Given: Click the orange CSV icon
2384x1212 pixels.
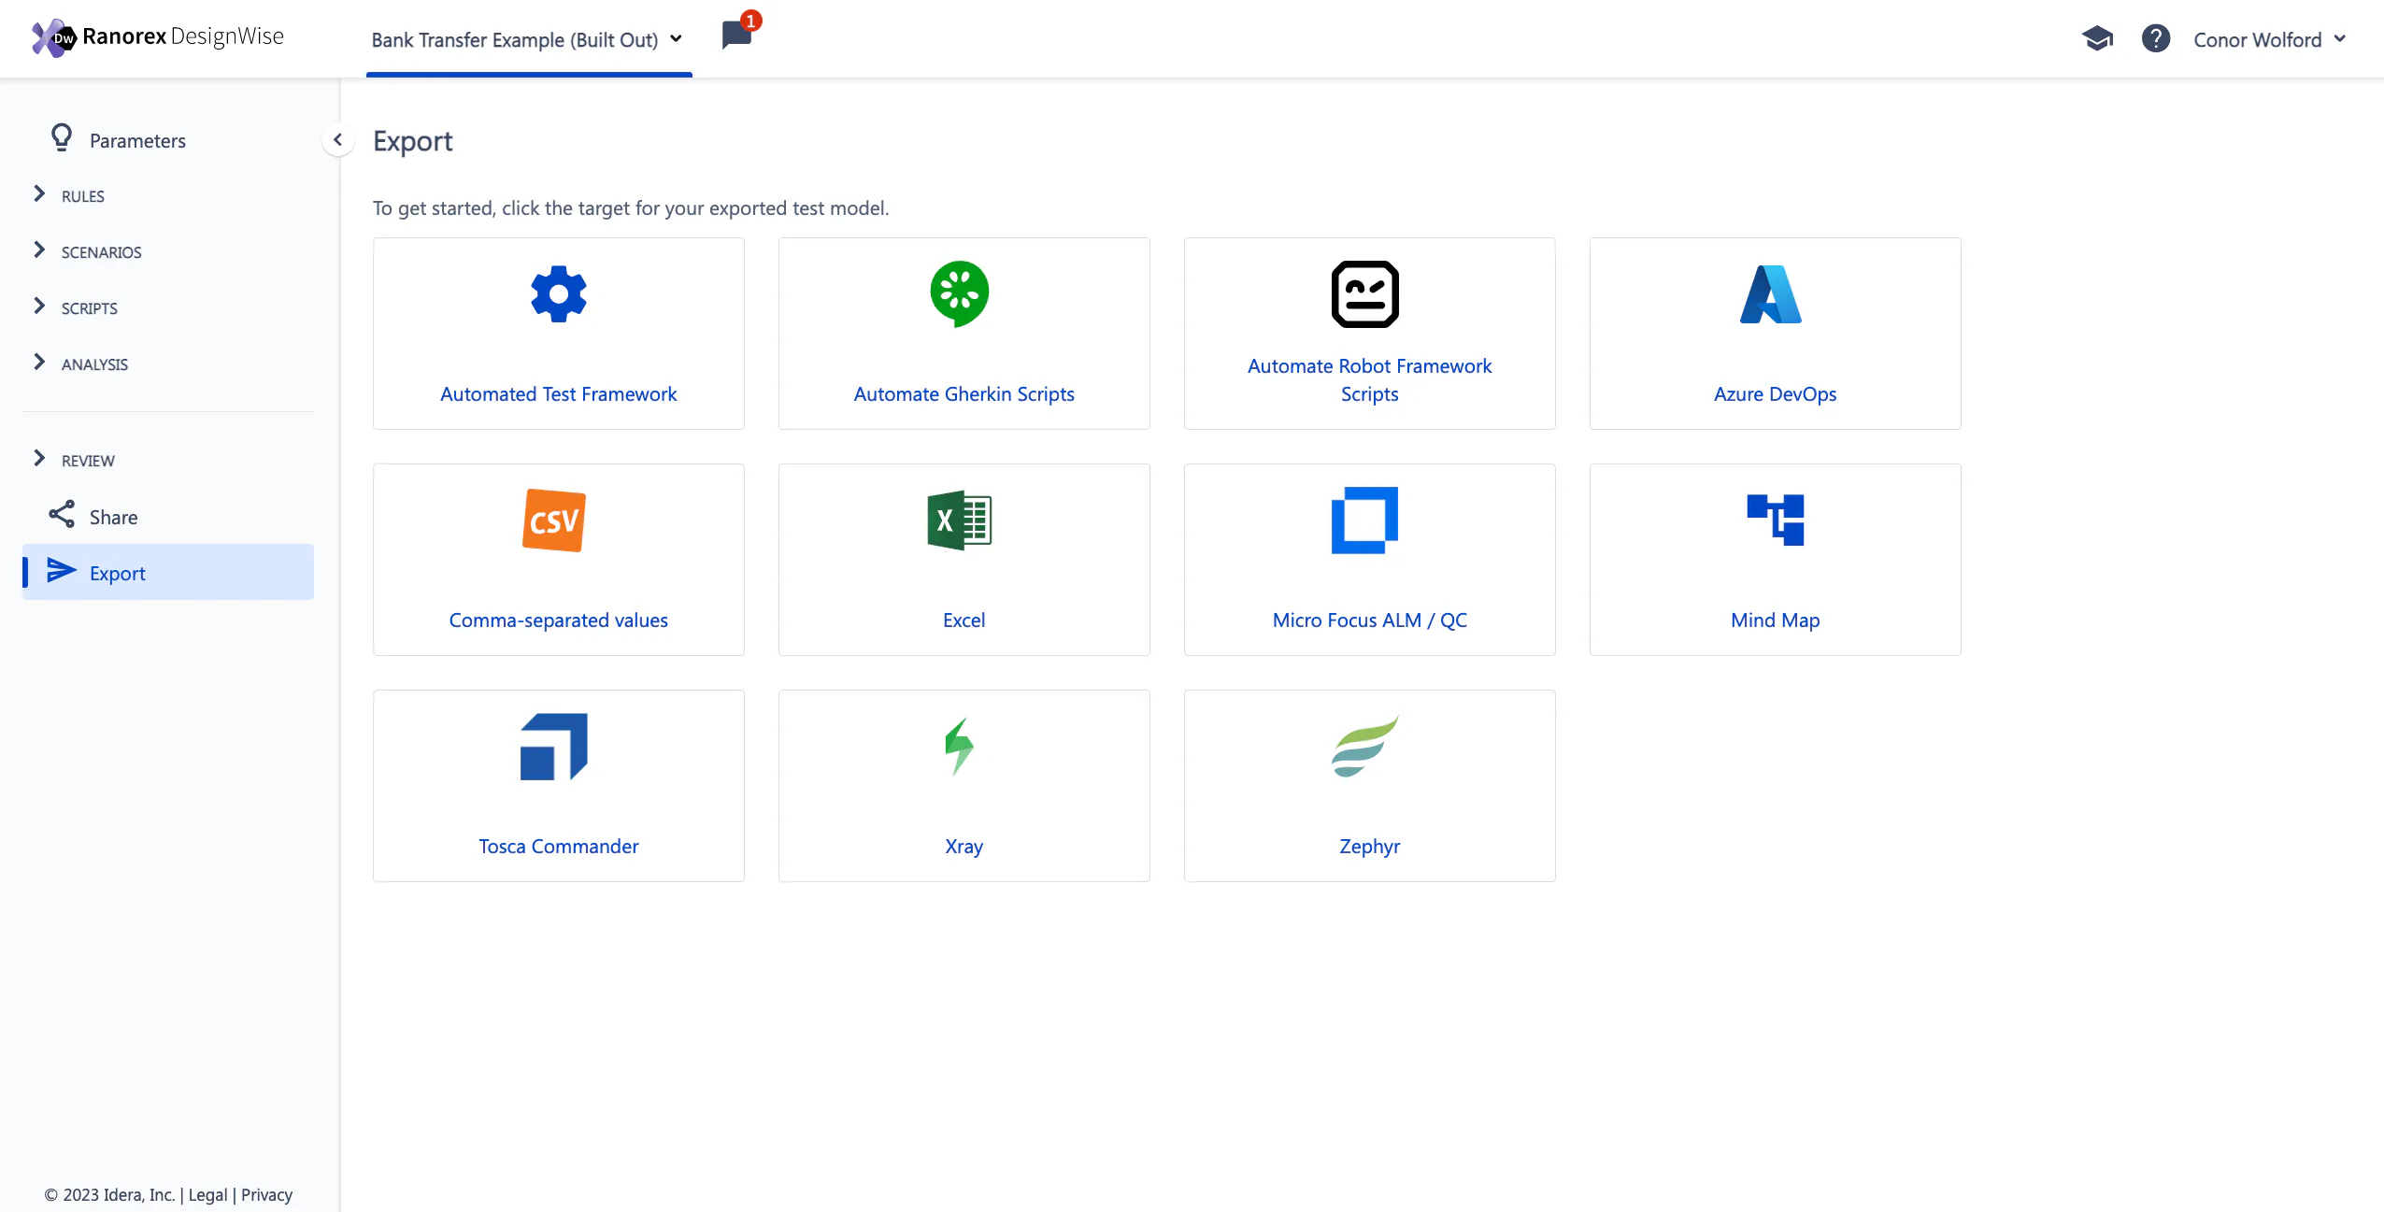Looking at the screenshot, I should coord(554,520).
